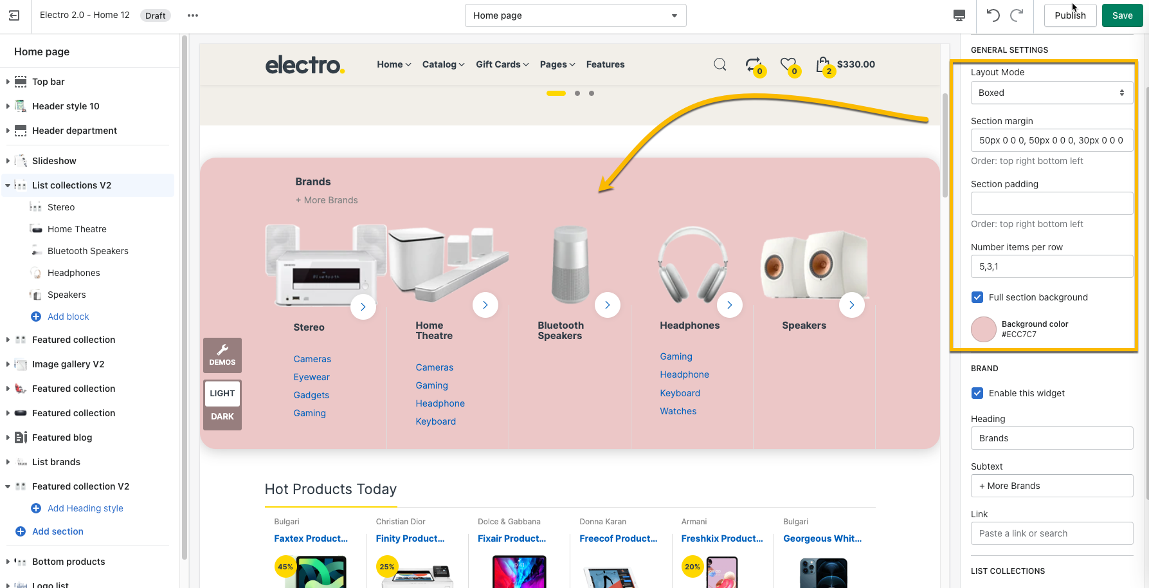
Task: Open the wishlist heart icon
Action: pos(788,64)
